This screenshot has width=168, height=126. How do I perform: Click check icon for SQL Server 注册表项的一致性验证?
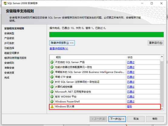[52, 82]
